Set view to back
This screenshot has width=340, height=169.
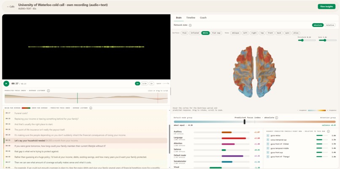(279, 33)
